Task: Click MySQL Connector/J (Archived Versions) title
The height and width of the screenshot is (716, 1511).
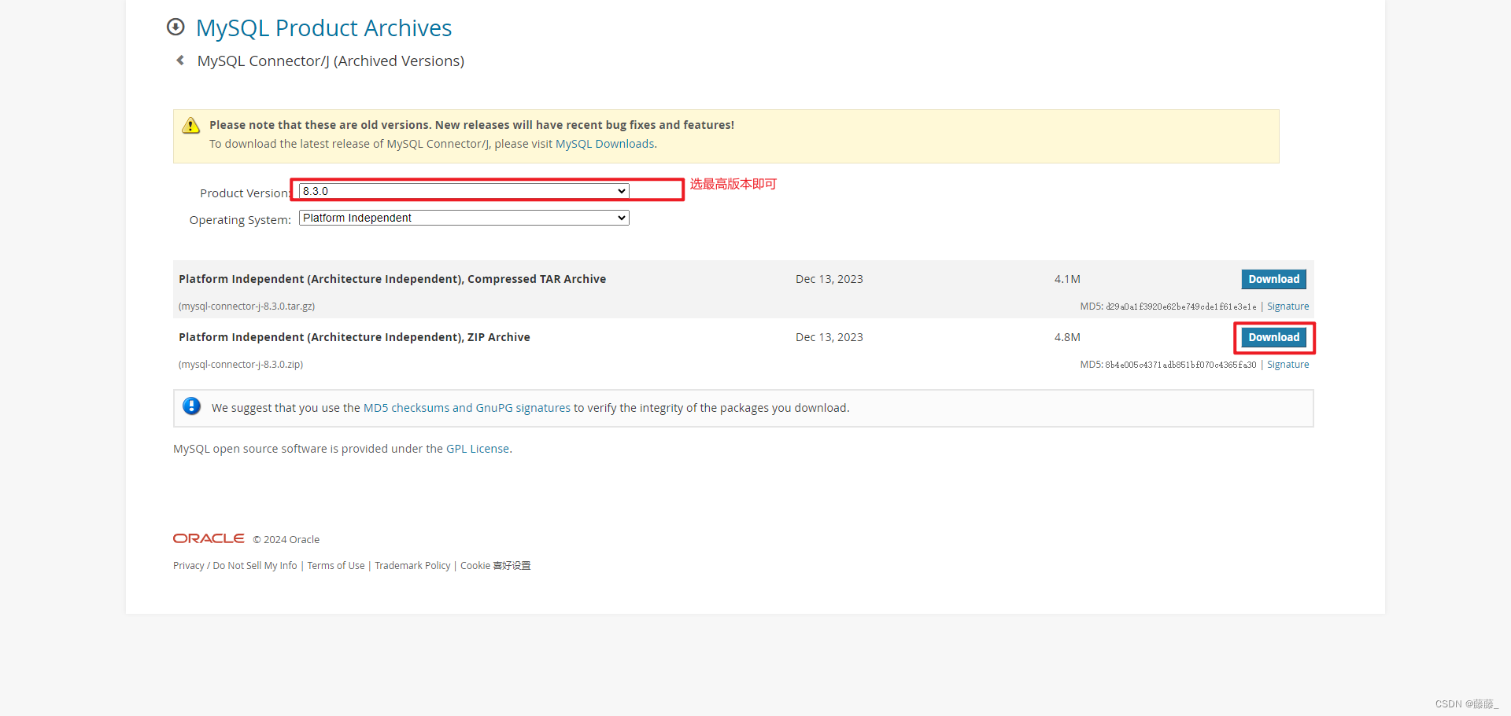Action: pyautogui.click(x=331, y=61)
